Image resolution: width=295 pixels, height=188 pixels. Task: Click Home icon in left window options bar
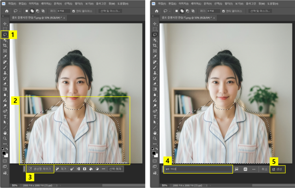[7, 11]
